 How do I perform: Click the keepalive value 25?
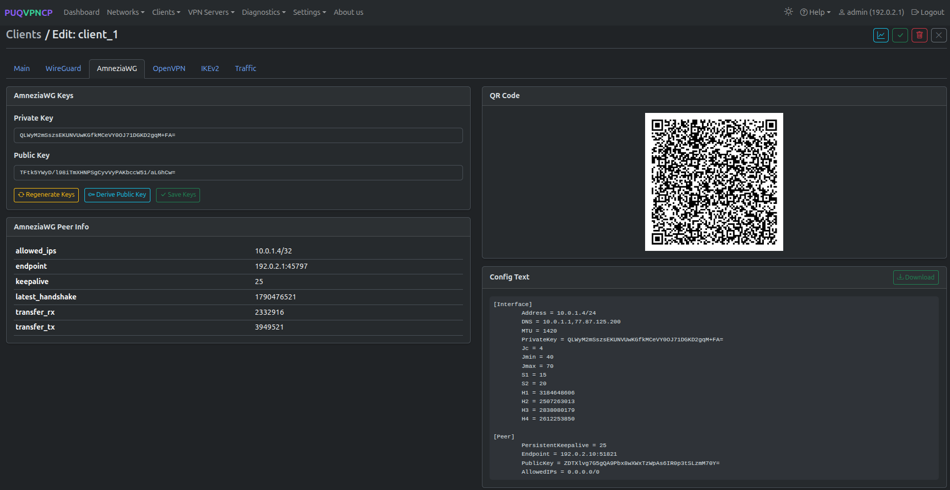click(259, 282)
